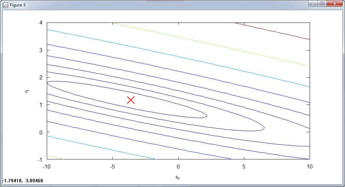The height and width of the screenshot is (187, 345).
Task: Click the x-axis tick label 5
Action: (244, 166)
